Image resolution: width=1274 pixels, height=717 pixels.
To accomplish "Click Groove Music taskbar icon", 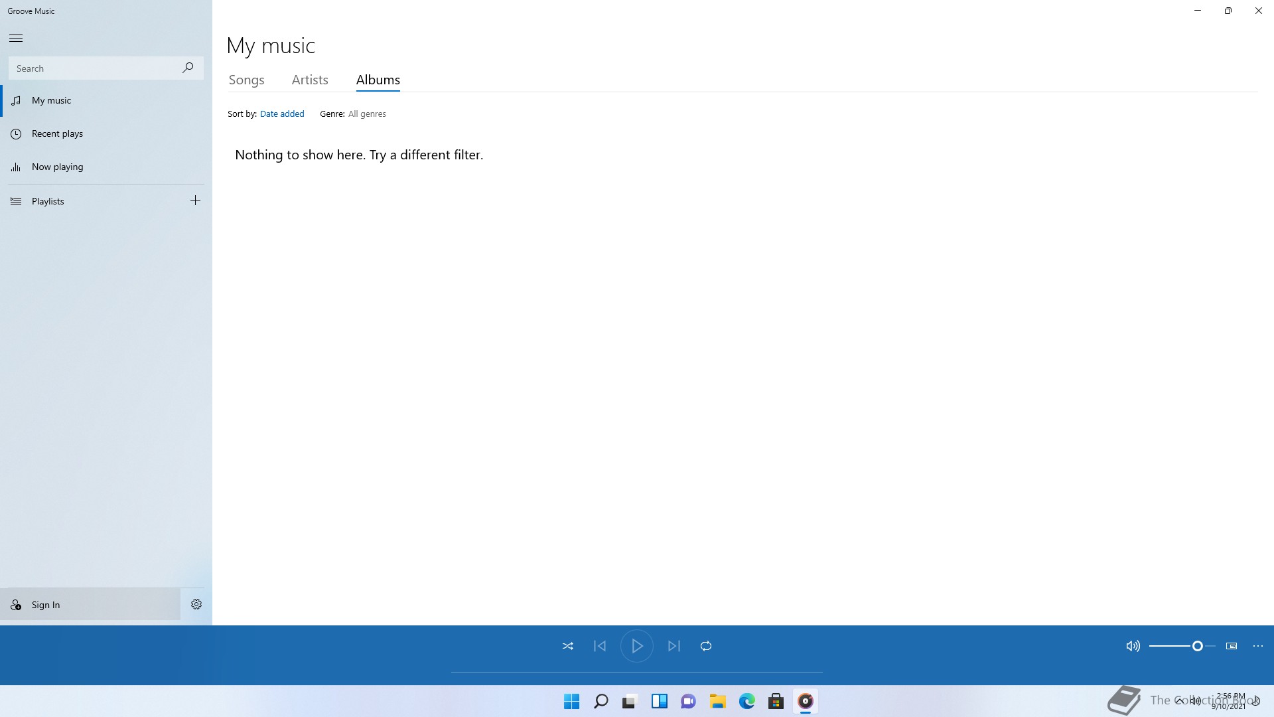I will point(805,701).
